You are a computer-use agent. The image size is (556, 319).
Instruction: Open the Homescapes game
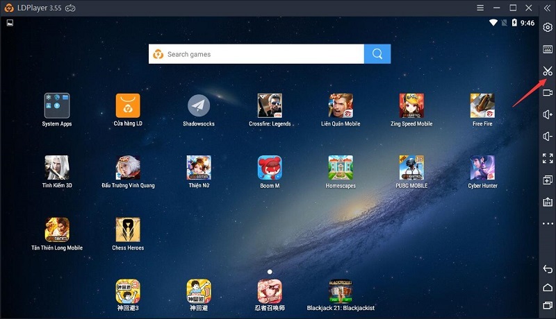[x=341, y=167]
